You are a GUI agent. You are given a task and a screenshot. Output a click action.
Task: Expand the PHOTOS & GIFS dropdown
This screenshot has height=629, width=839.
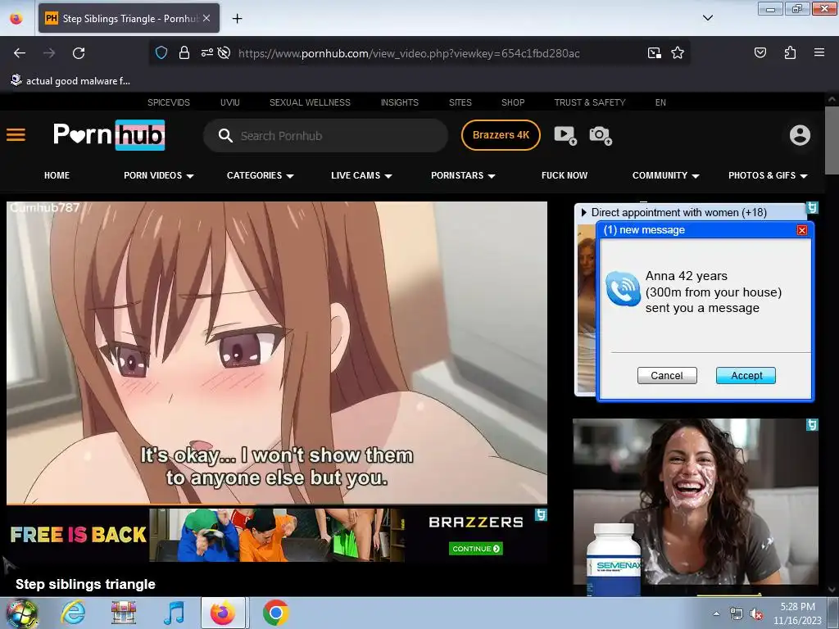[768, 175]
